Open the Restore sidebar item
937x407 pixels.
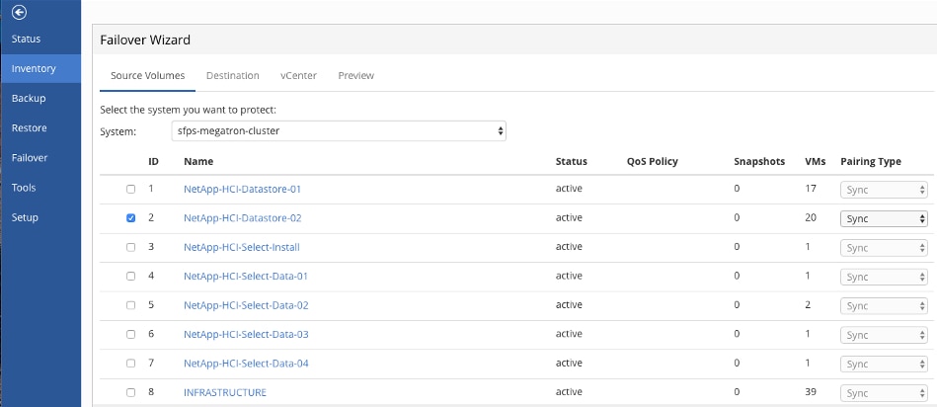pos(29,128)
